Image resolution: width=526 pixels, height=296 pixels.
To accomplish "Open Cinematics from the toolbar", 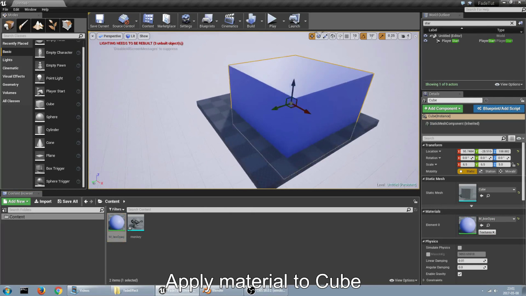I will tap(230, 21).
